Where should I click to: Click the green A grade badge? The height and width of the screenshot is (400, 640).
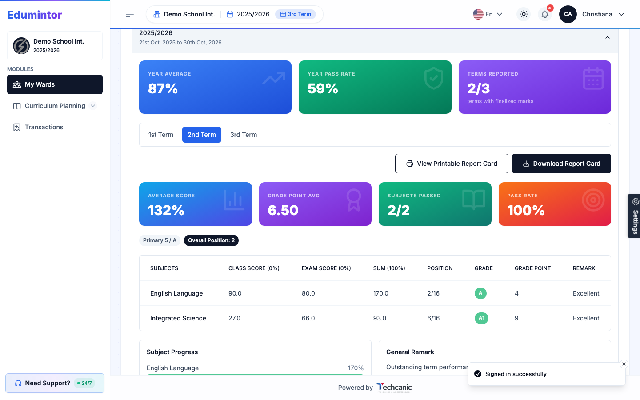coord(480,293)
